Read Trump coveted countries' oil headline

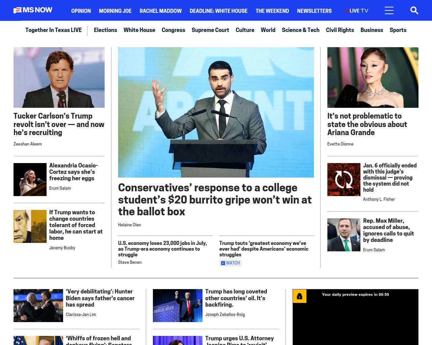coord(236,298)
